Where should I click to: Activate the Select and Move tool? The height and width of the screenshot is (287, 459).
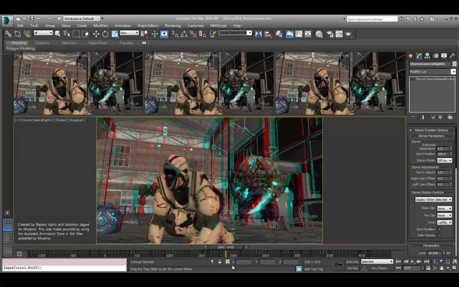[96, 34]
